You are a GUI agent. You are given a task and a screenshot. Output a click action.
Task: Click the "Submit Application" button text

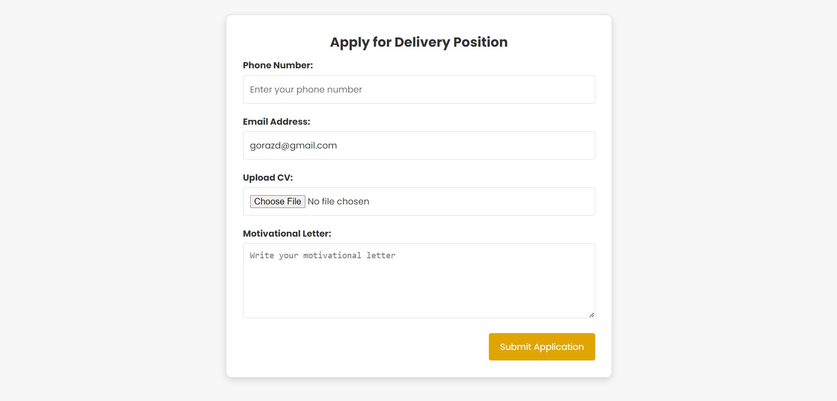tap(541, 347)
